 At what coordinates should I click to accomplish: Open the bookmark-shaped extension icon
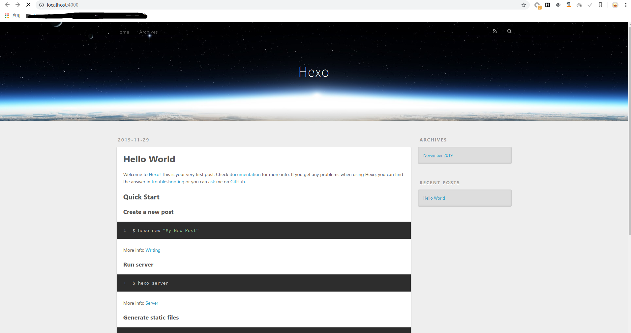click(x=600, y=5)
